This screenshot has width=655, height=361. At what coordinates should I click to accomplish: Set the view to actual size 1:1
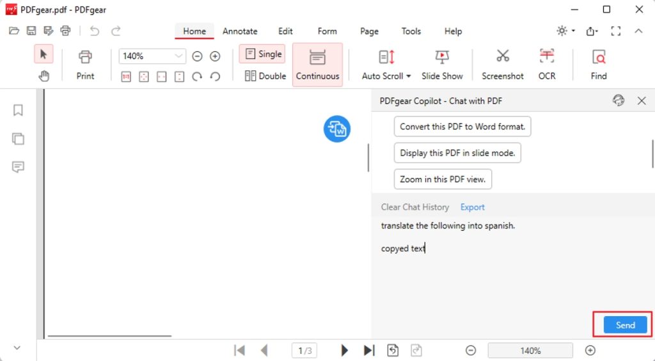tap(126, 77)
